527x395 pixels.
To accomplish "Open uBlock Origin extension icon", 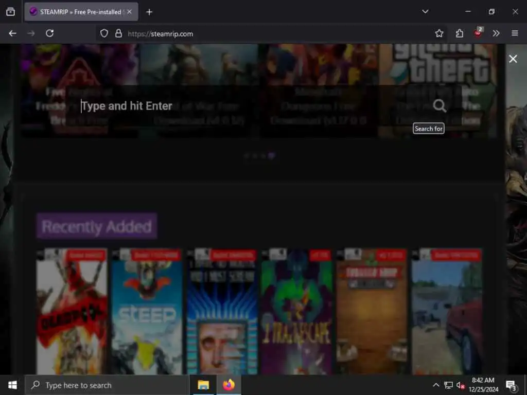I will (x=478, y=32).
